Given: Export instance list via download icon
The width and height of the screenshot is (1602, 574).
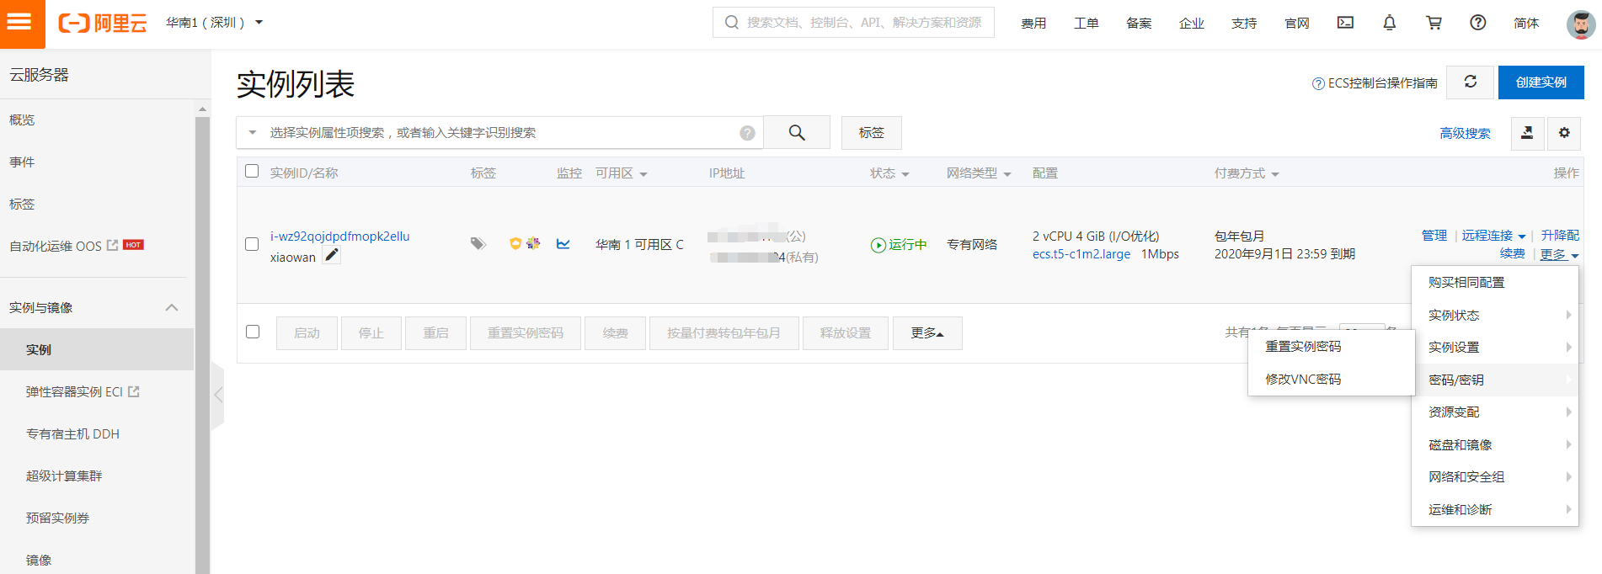Looking at the screenshot, I should coord(1527,133).
